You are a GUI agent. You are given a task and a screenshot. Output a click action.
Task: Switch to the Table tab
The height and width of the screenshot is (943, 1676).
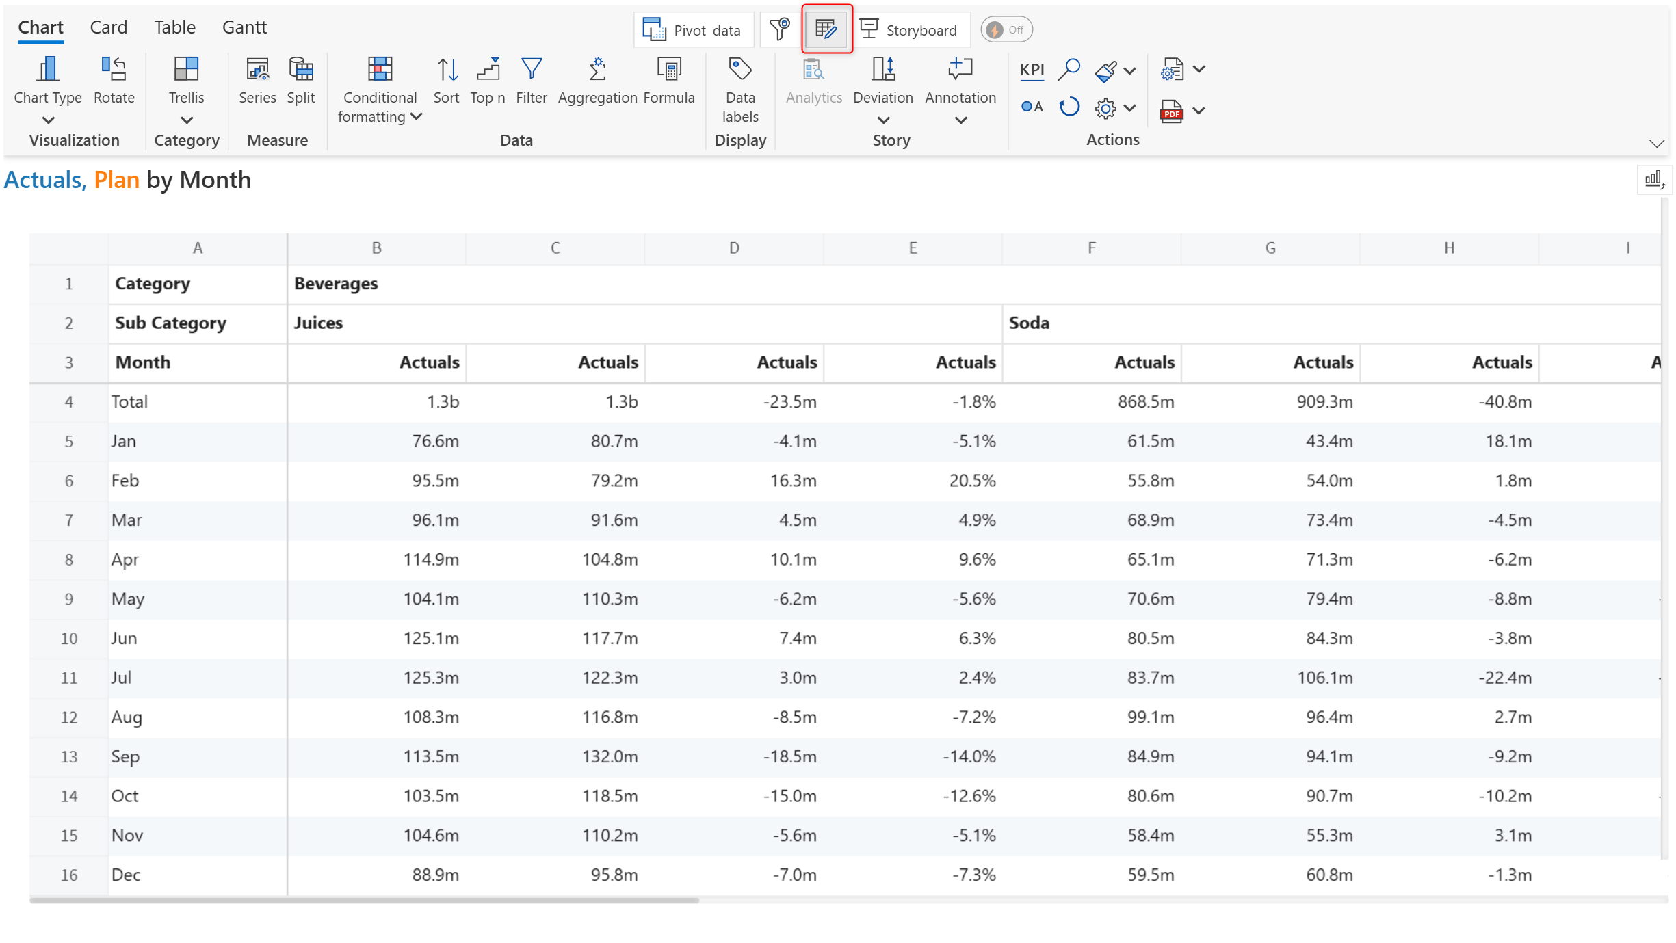click(174, 27)
